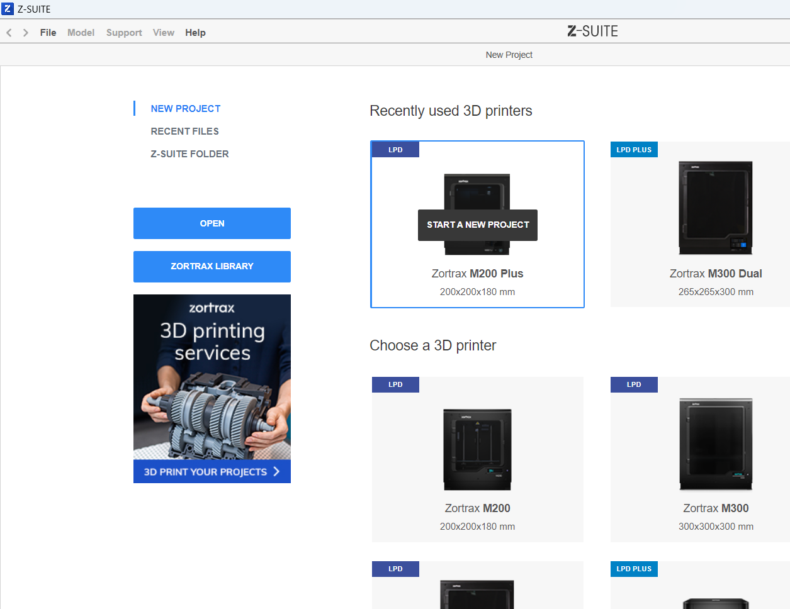Click the Recently used 3D printers heading
Screen dimensions: 790x609
pos(451,111)
